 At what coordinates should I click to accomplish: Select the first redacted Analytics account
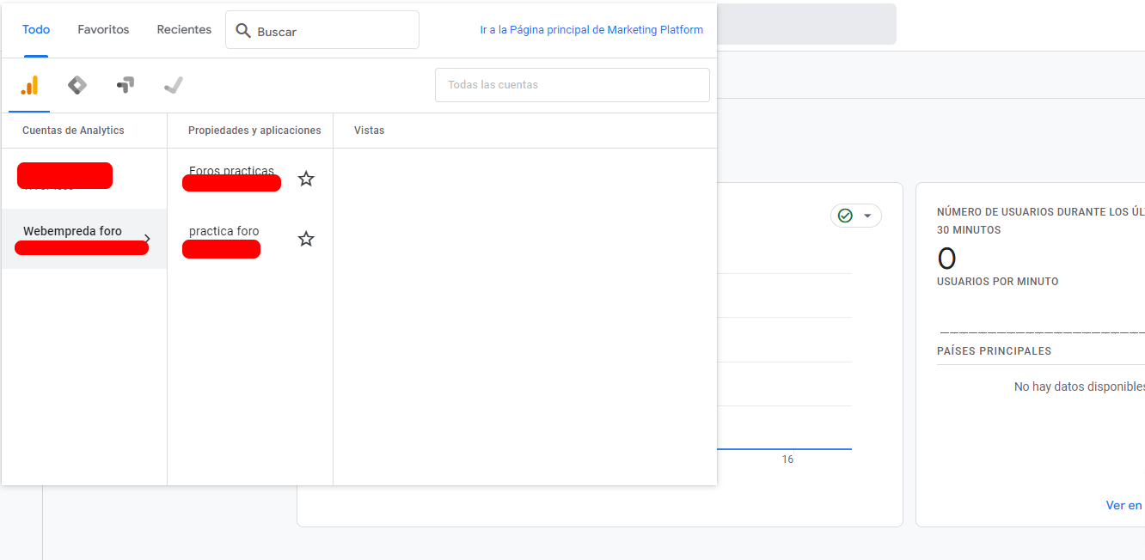click(84, 179)
